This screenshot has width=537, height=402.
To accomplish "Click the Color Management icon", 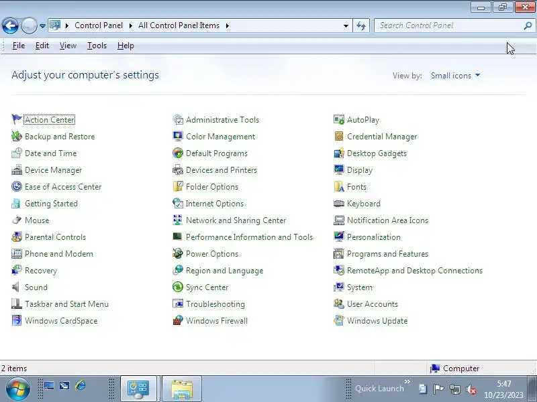I will pyautogui.click(x=178, y=137).
